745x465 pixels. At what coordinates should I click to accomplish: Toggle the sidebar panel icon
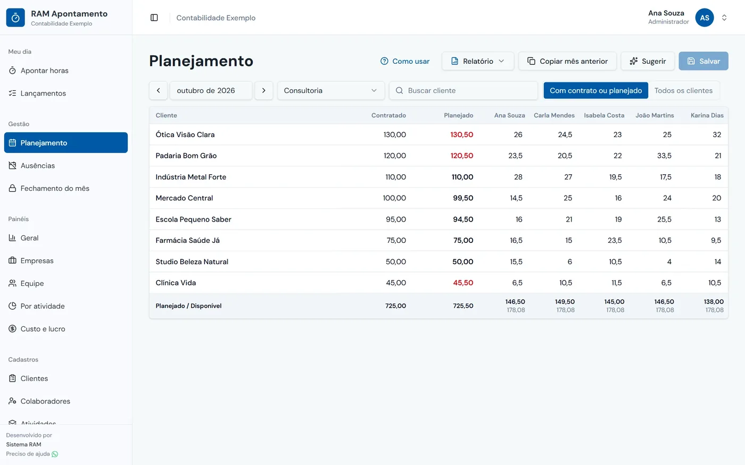click(154, 18)
